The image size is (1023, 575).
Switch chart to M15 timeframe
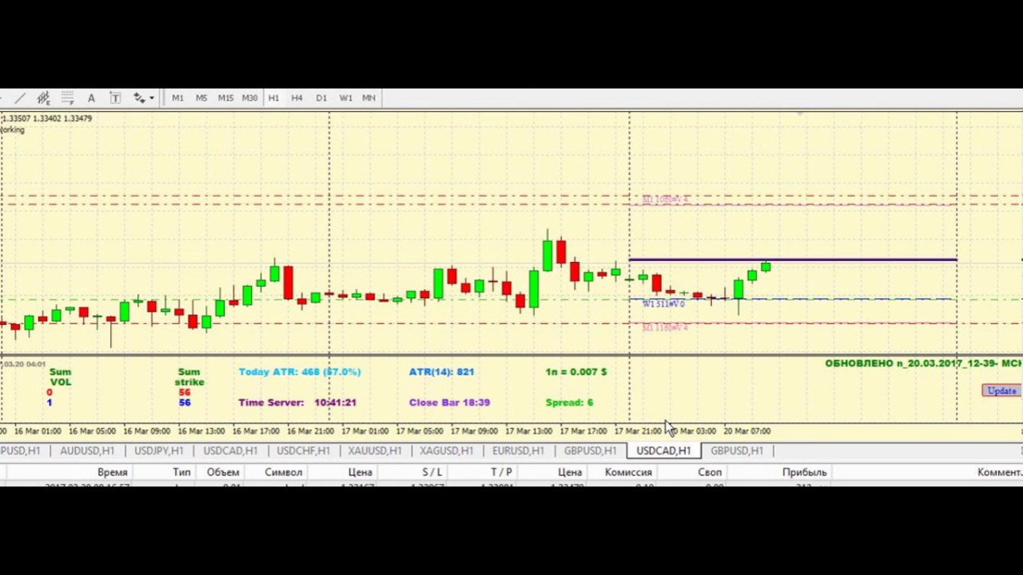point(225,97)
